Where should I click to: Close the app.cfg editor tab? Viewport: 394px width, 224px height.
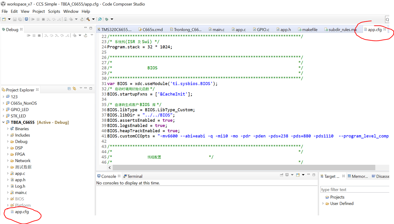pyautogui.click(x=385, y=29)
